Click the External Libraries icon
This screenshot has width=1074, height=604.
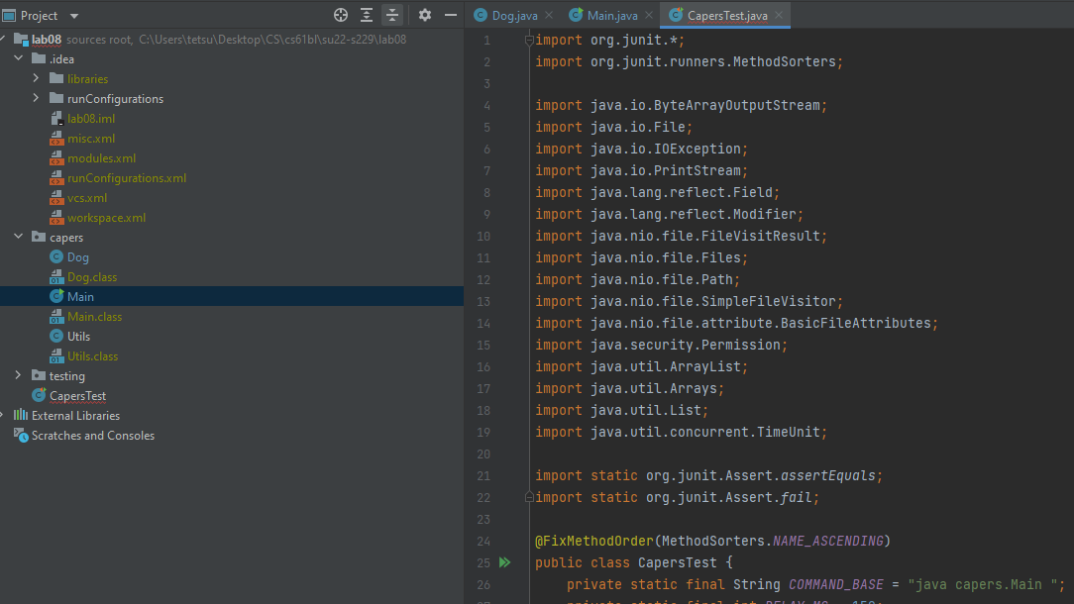click(21, 416)
